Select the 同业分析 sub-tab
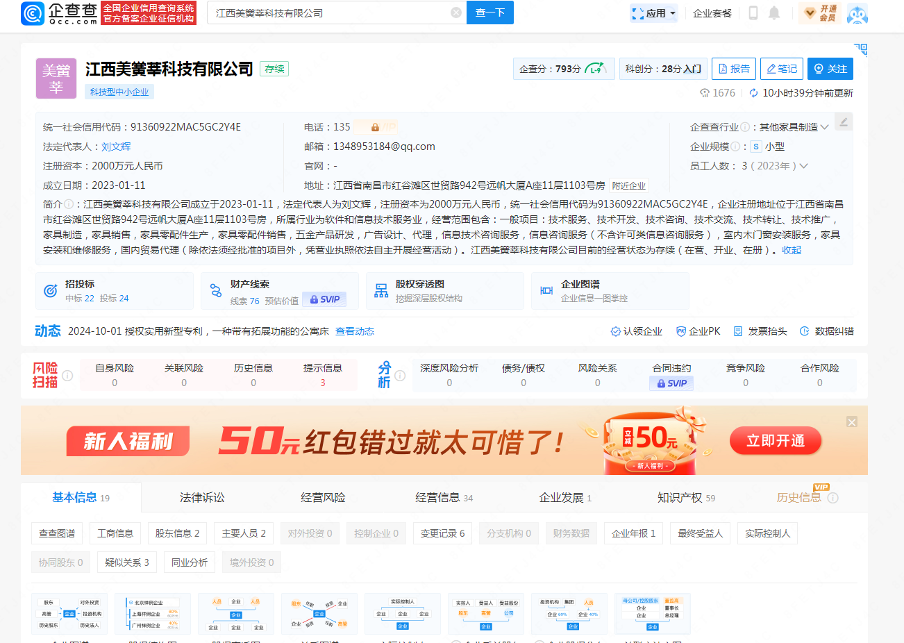 coord(190,562)
